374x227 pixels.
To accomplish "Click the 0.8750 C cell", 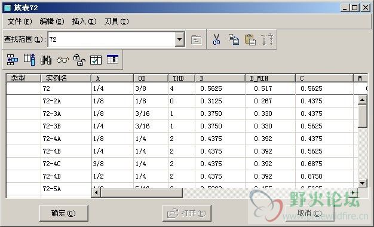I will pyautogui.click(x=324, y=176).
